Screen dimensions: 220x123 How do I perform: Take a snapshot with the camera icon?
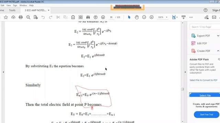pyautogui.click(x=80, y=17)
